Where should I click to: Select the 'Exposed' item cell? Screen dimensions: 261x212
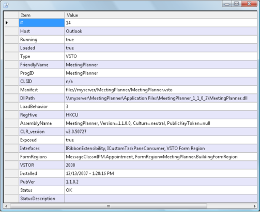[42, 140]
